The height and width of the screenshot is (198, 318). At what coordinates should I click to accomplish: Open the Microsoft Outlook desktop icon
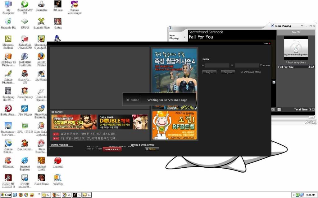[8, 42]
